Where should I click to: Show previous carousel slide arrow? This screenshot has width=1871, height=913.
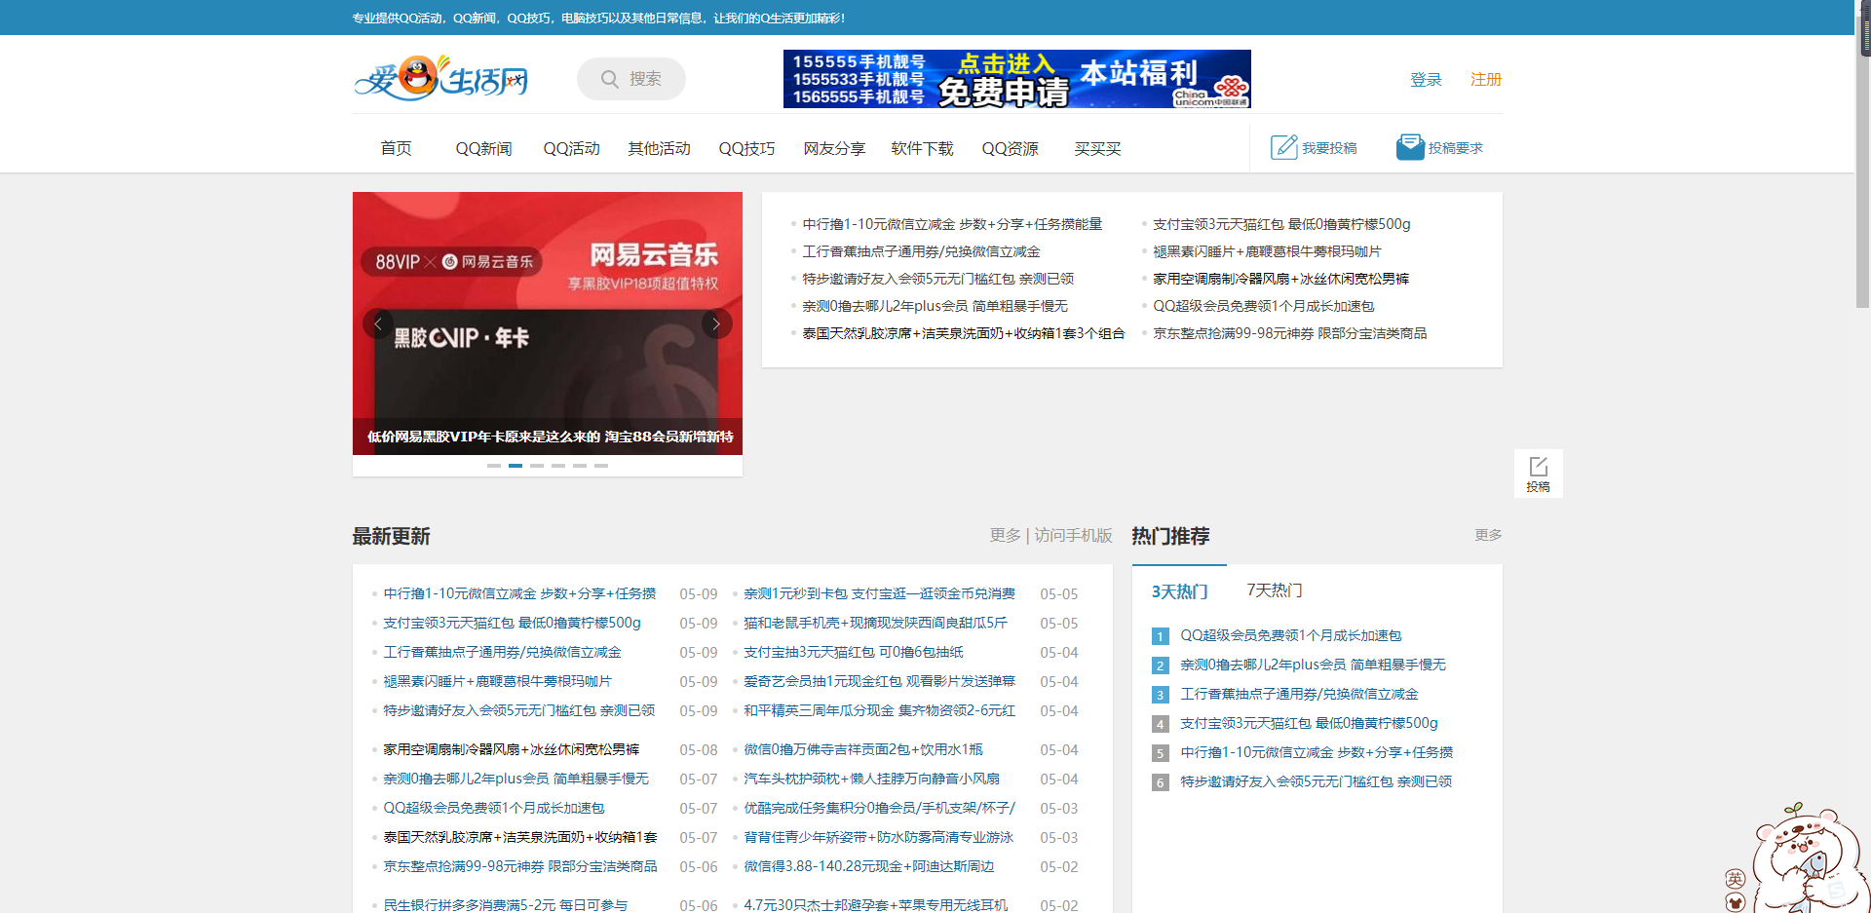pyautogui.click(x=378, y=323)
